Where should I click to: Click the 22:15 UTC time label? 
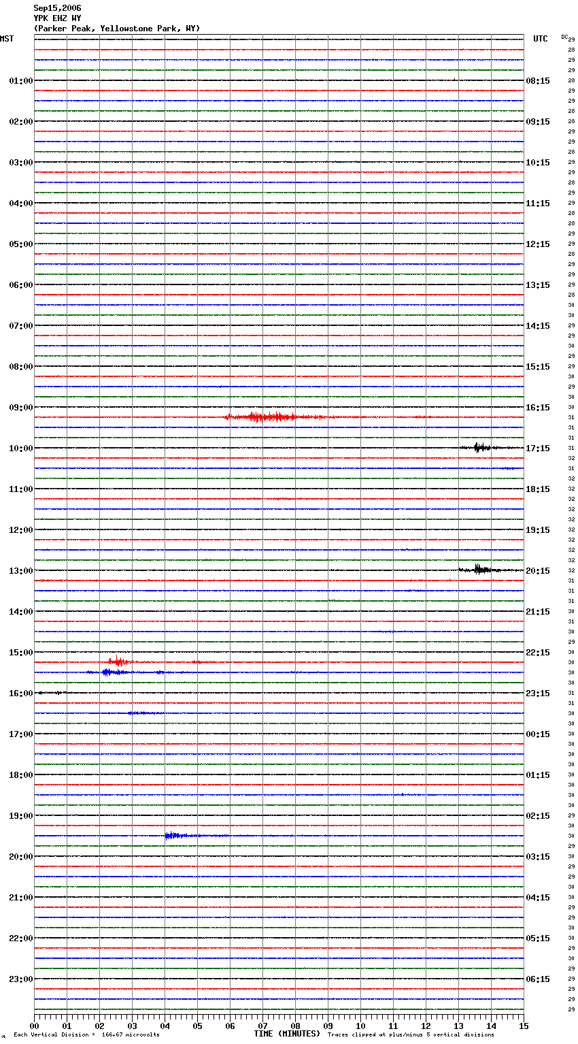coord(538,653)
